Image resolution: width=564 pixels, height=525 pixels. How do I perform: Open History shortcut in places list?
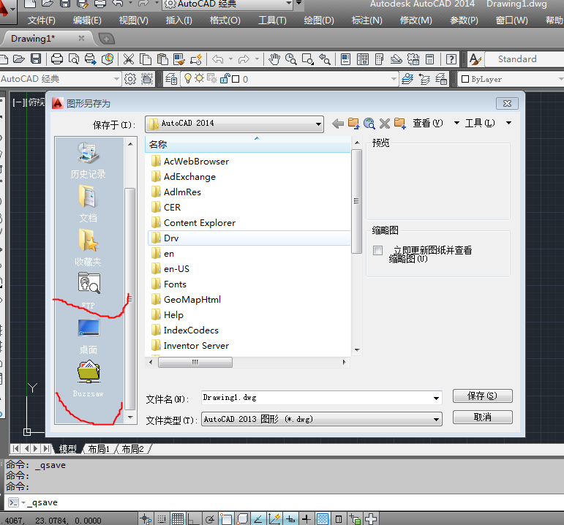[x=88, y=161]
